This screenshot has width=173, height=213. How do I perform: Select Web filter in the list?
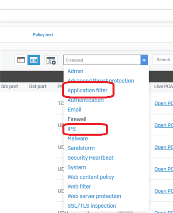(x=79, y=186)
